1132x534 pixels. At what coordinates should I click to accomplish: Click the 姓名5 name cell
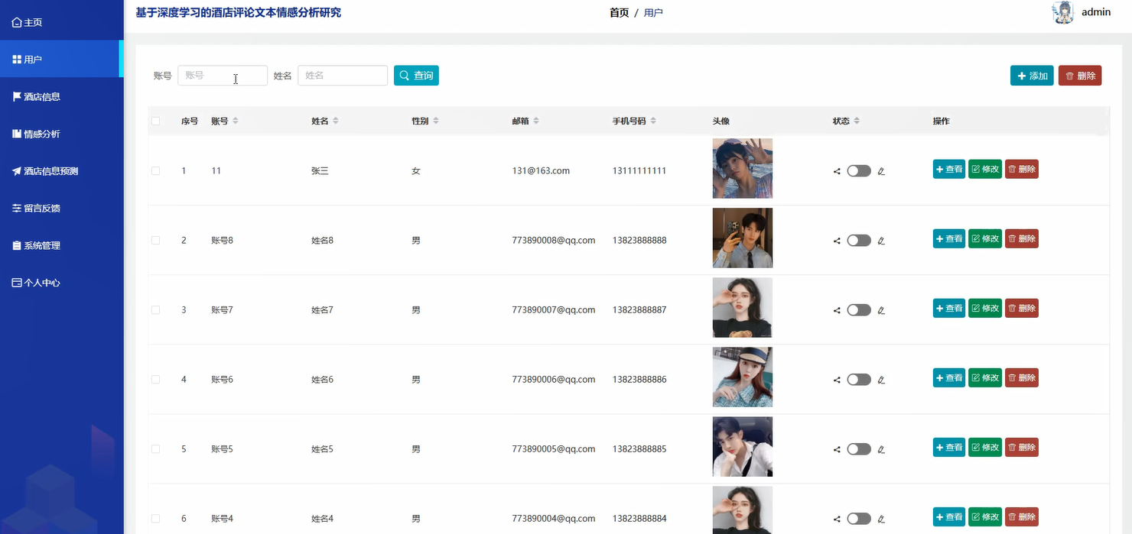pos(322,449)
